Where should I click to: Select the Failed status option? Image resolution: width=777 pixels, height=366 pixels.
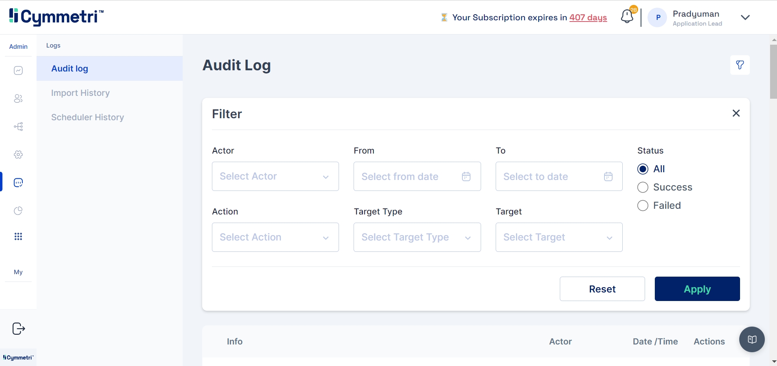643,206
